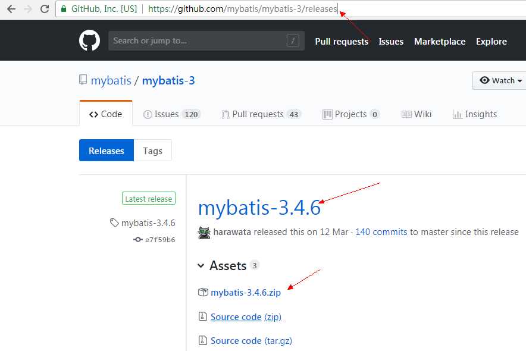This screenshot has width=526, height=351.
Task: Switch to the Code tab
Action: coord(106,114)
